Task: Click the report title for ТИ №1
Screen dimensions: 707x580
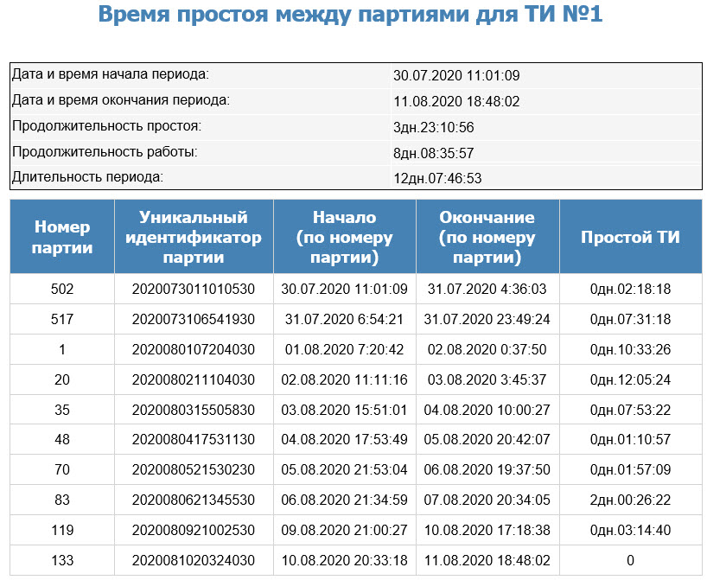Action: 350,15
